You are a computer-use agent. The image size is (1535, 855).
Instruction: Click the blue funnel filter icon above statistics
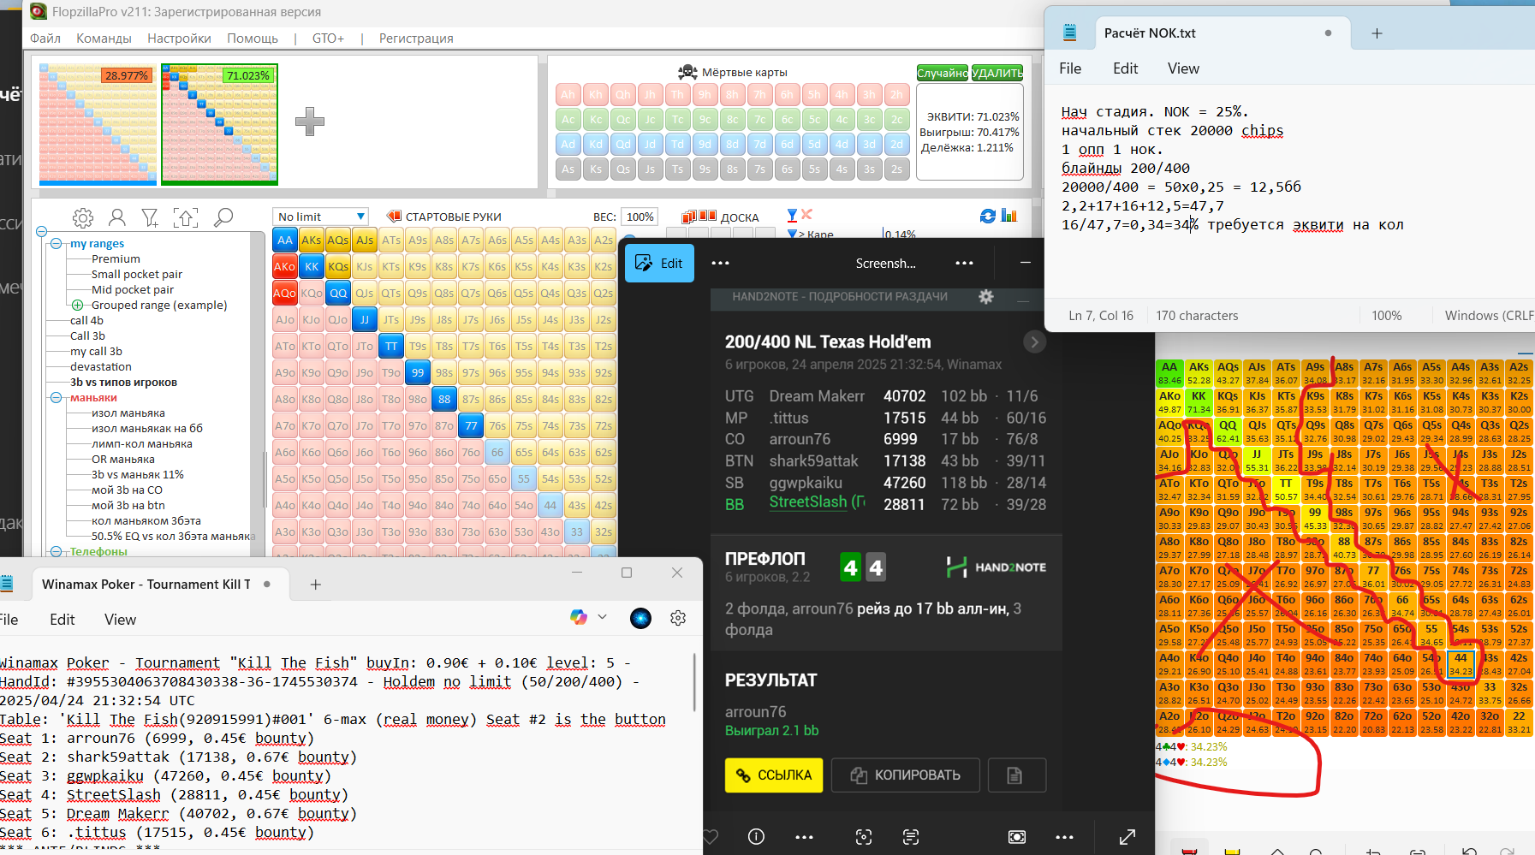[792, 215]
